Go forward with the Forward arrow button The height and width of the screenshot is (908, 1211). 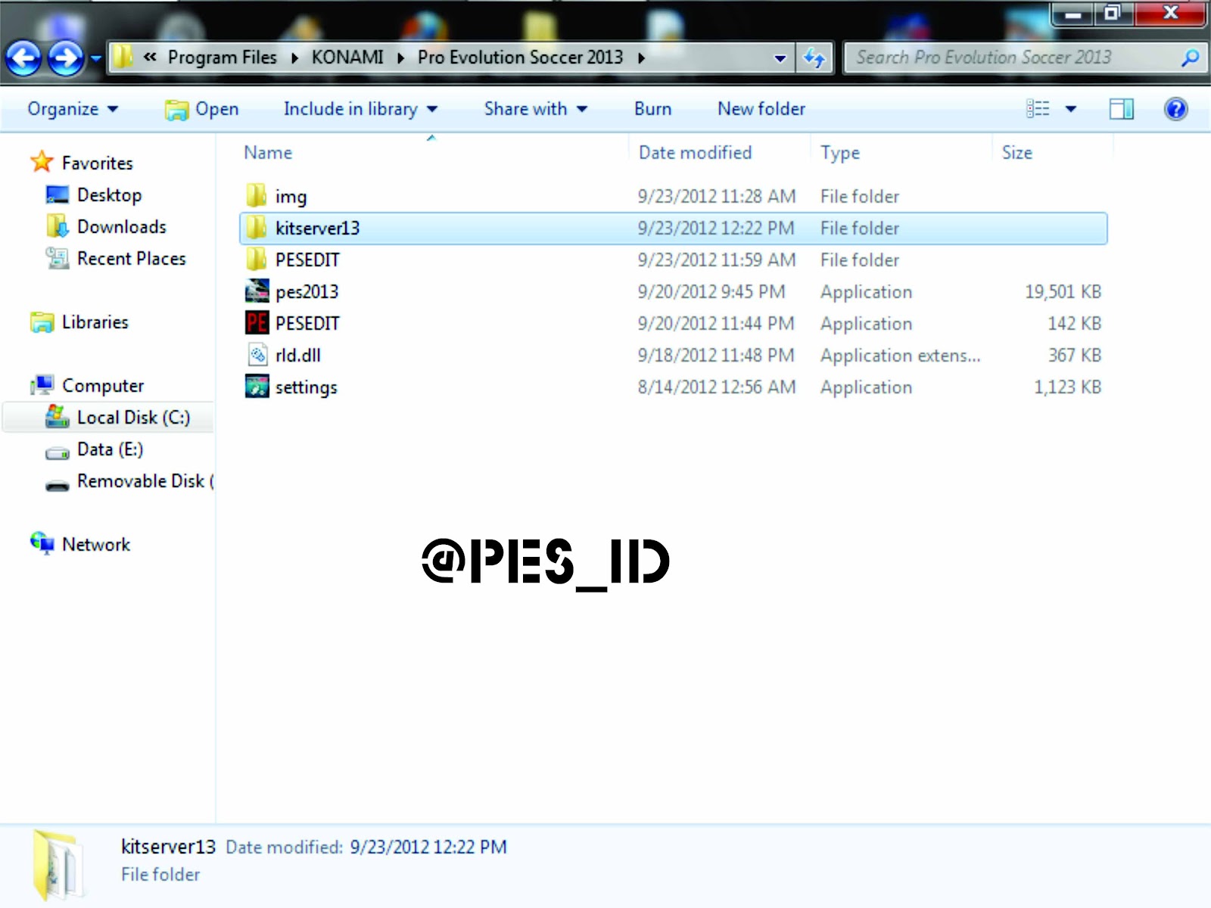66,58
